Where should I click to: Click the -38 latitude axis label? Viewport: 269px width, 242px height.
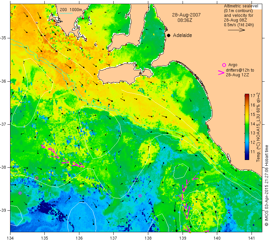coord(3,167)
